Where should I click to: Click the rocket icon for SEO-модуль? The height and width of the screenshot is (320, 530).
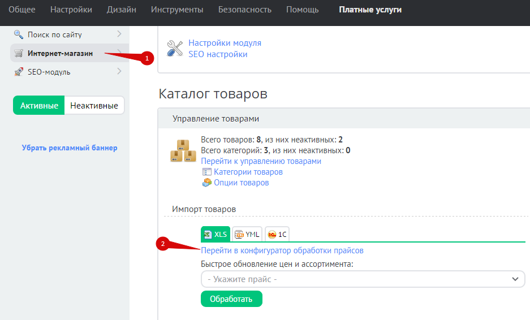(19, 72)
